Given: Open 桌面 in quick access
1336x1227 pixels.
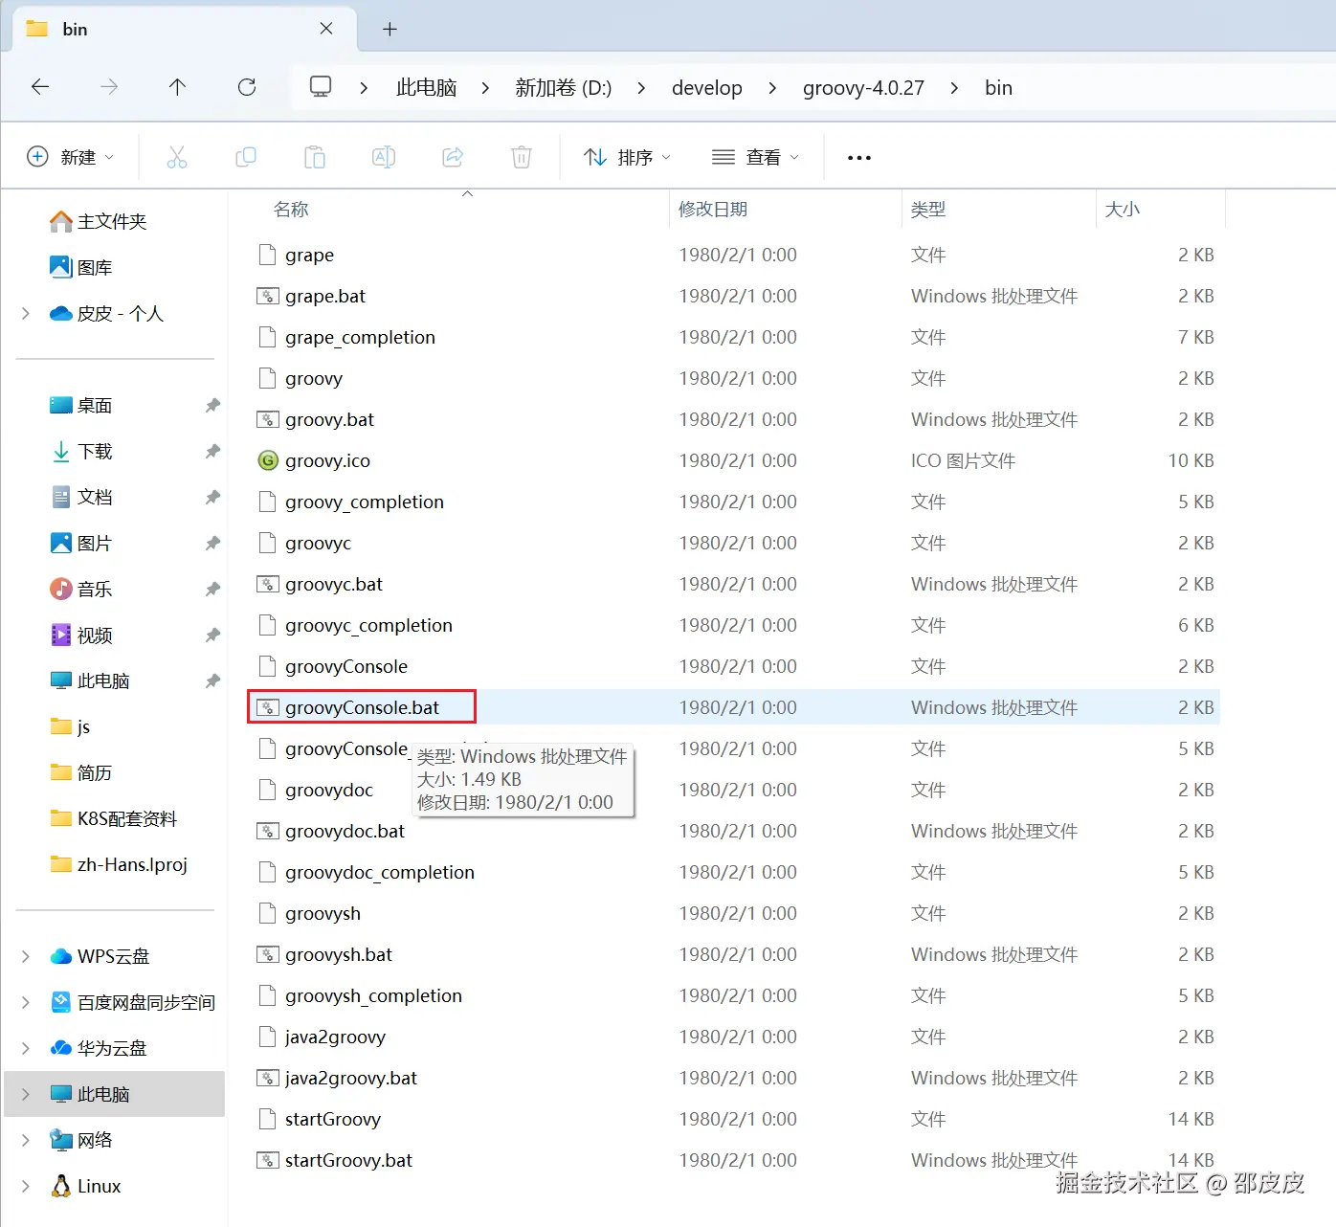Looking at the screenshot, I should 81,405.
